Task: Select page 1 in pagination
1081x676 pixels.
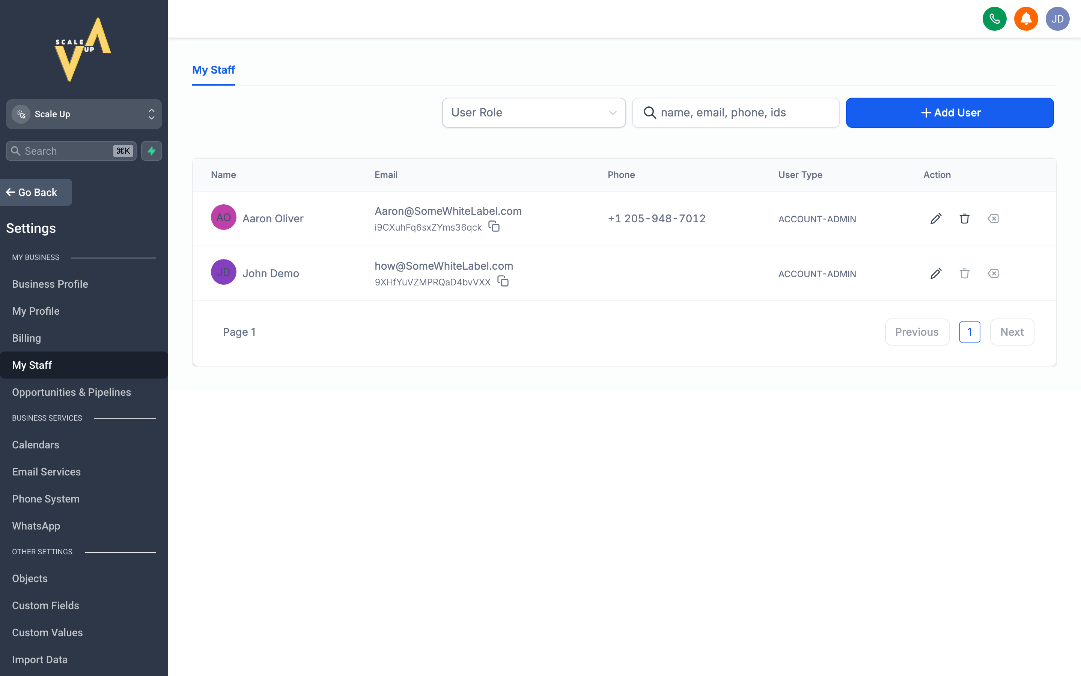Action: point(969,332)
